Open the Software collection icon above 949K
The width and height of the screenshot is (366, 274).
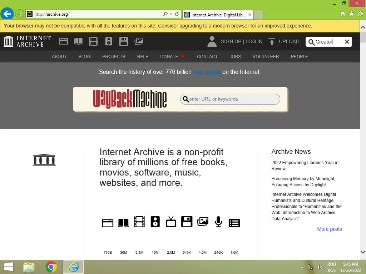pos(187,222)
